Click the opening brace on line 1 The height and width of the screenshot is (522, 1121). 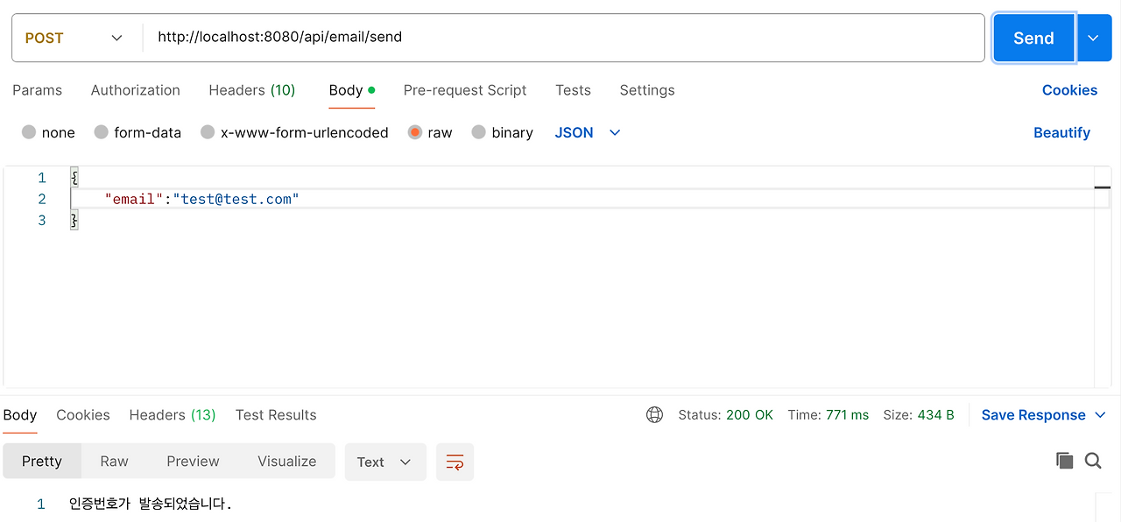(x=74, y=178)
